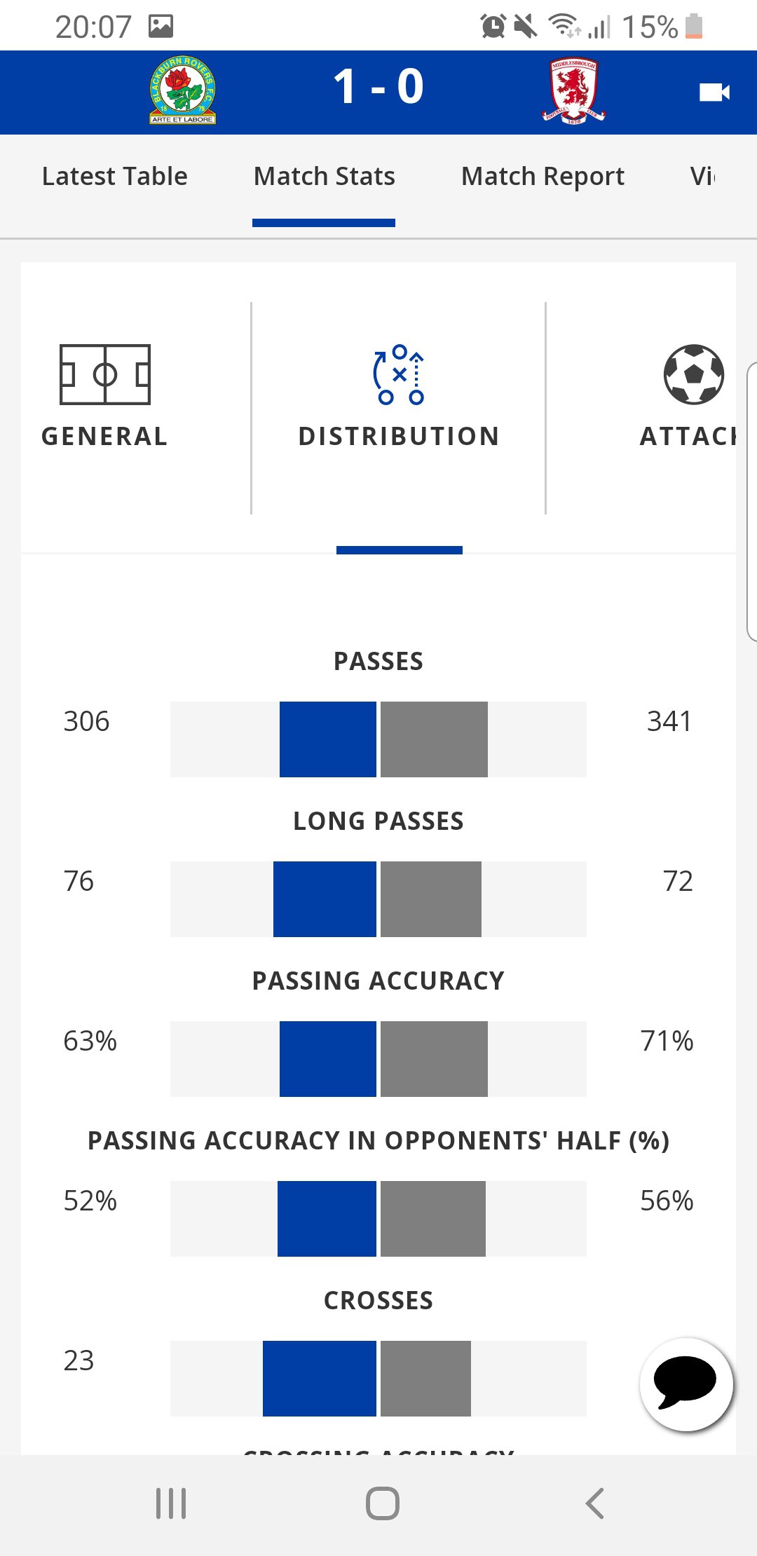Switch to the Match Report tab

coord(543,176)
